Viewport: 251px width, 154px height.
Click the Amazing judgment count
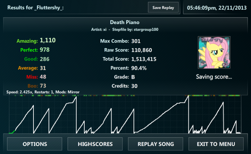point(48,41)
